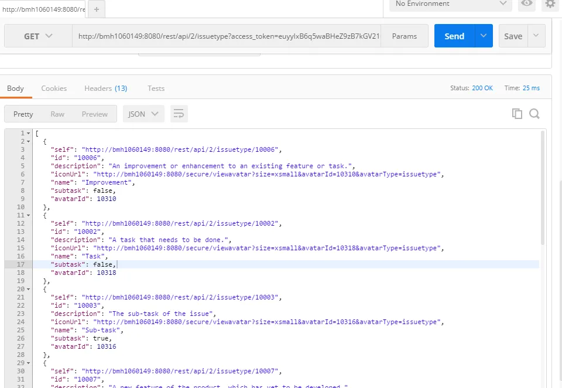Click the Send button
Viewport: 562px width, 388px height.
(454, 36)
